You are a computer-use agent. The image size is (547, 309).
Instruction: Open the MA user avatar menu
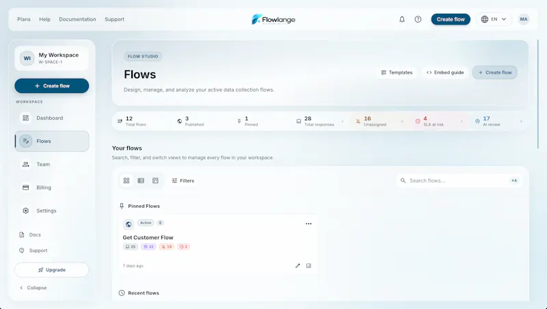click(524, 19)
